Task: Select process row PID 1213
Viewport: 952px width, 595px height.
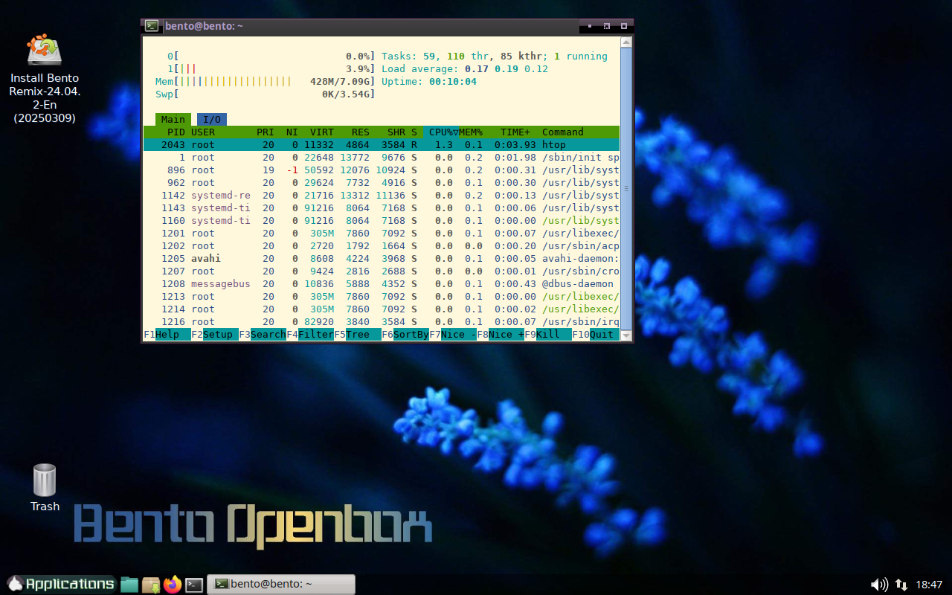Action: click(382, 296)
